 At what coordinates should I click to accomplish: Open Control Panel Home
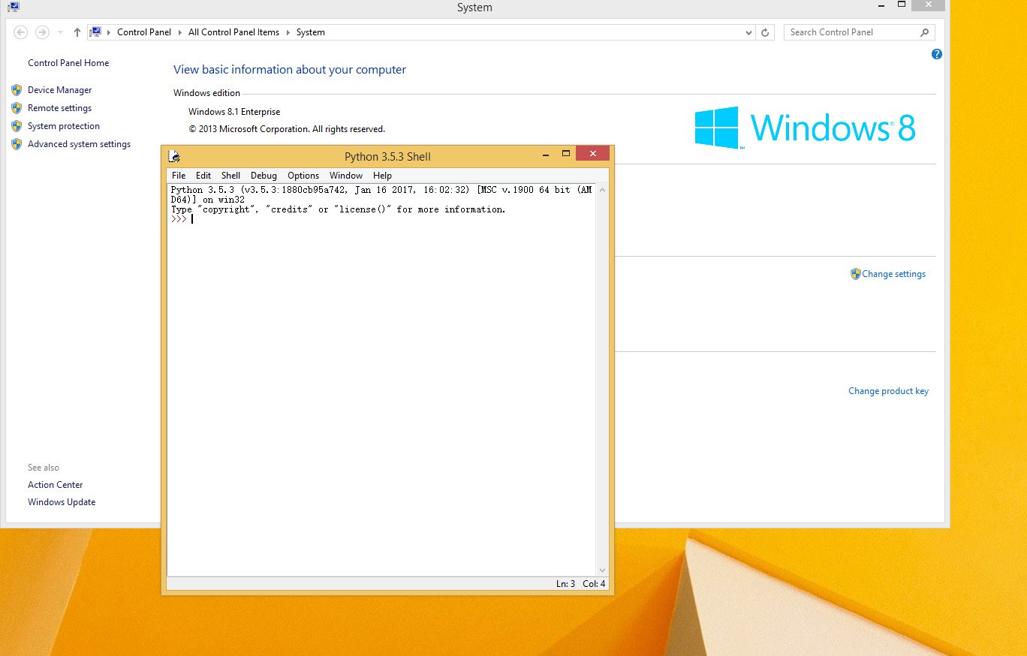pos(68,63)
